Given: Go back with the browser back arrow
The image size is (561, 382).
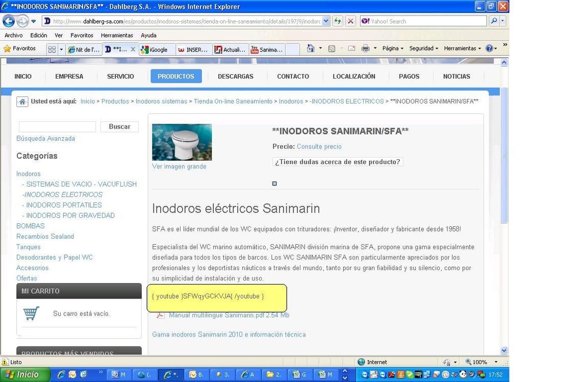Looking at the screenshot, I should point(9,21).
